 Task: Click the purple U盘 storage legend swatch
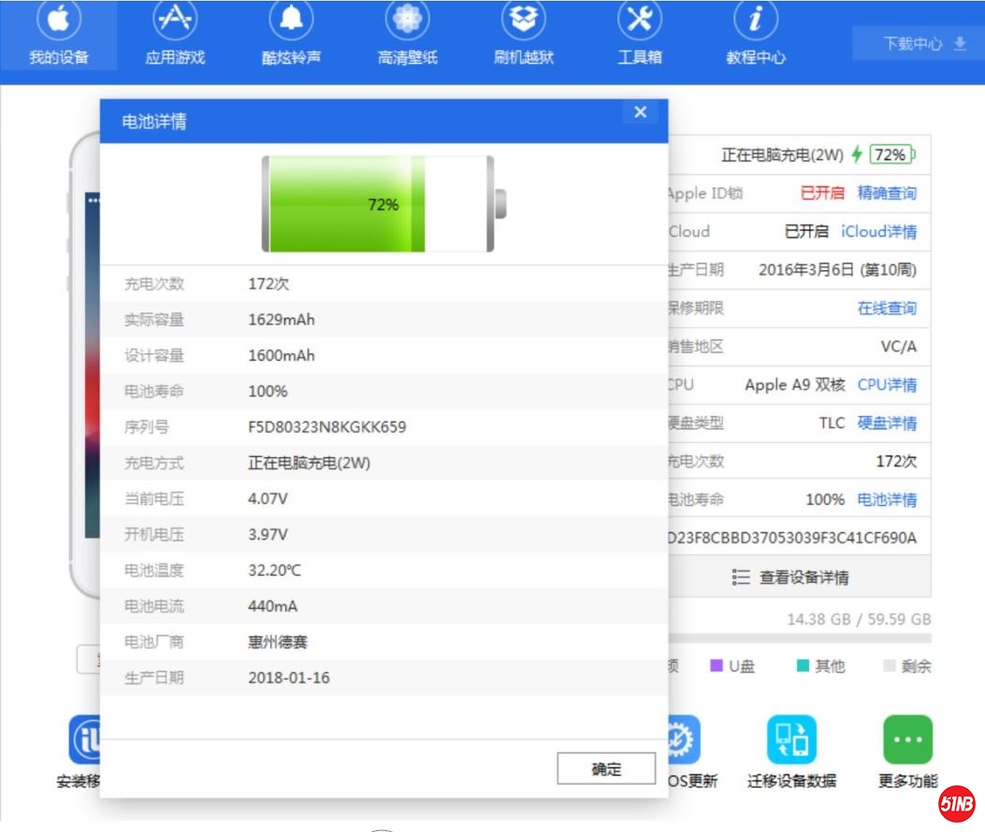coord(717,667)
